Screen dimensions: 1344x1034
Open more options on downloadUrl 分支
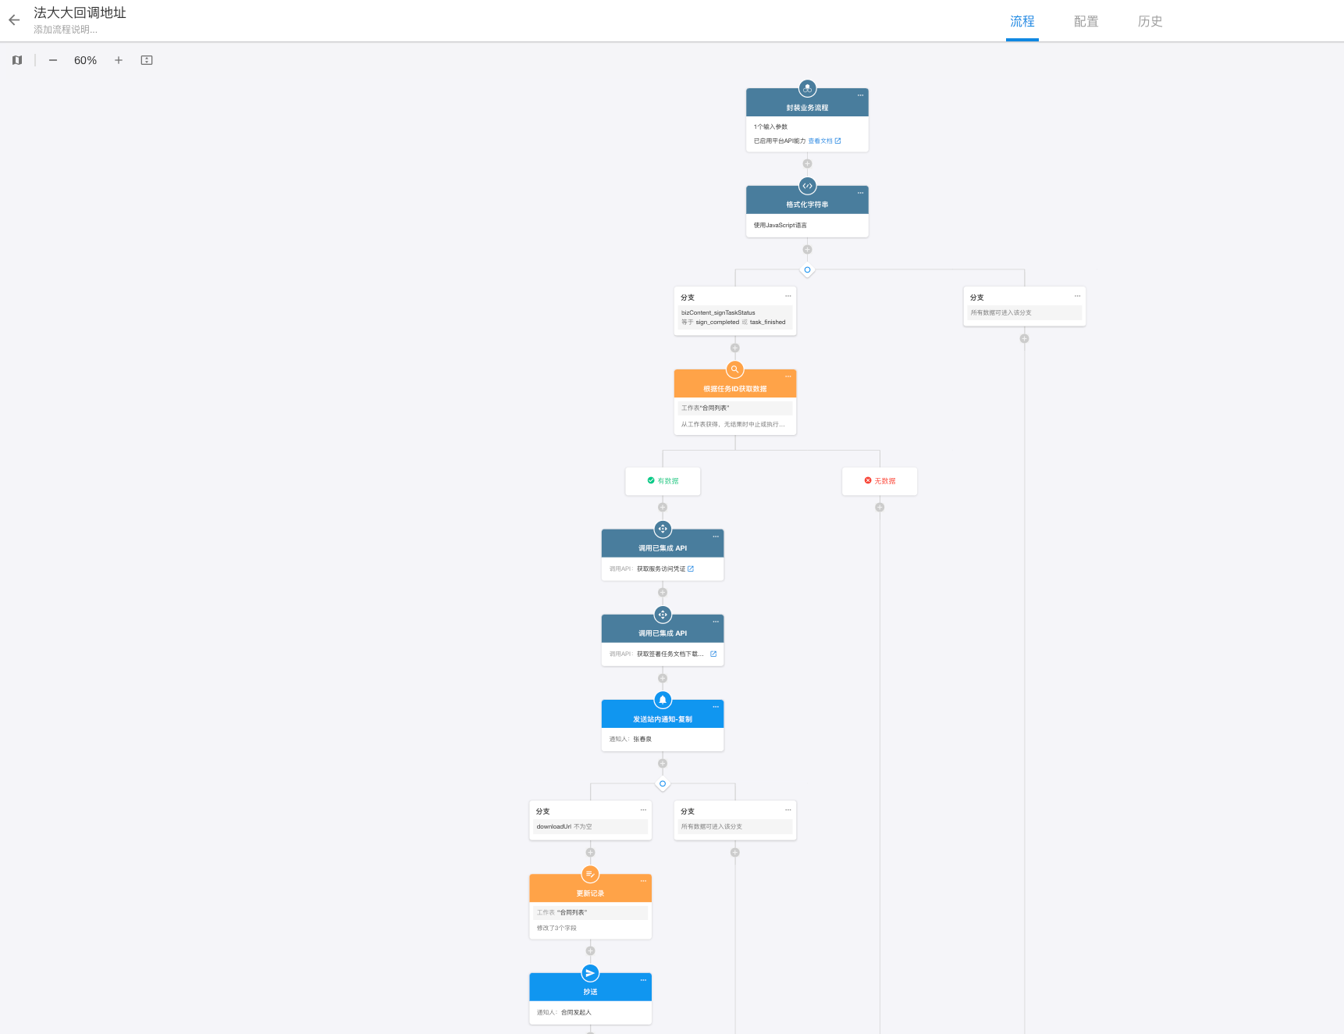point(643,810)
